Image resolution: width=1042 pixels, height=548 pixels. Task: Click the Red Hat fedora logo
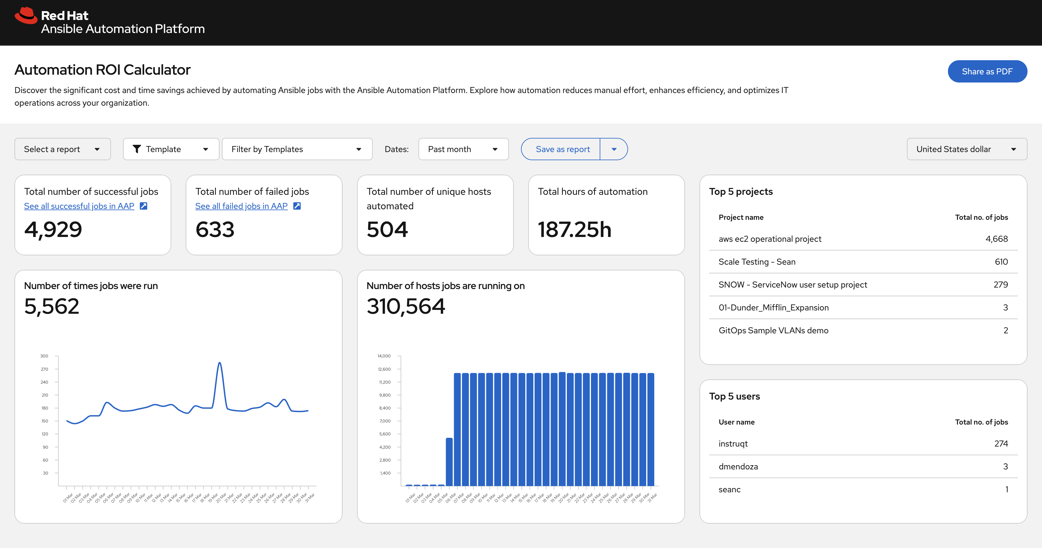point(26,16)
